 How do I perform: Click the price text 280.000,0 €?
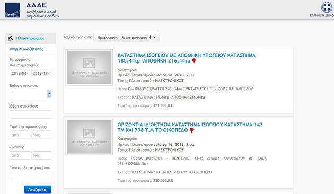coord(163,181)
